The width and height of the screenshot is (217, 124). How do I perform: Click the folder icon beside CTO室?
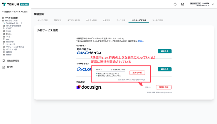(x=4, y=28)
